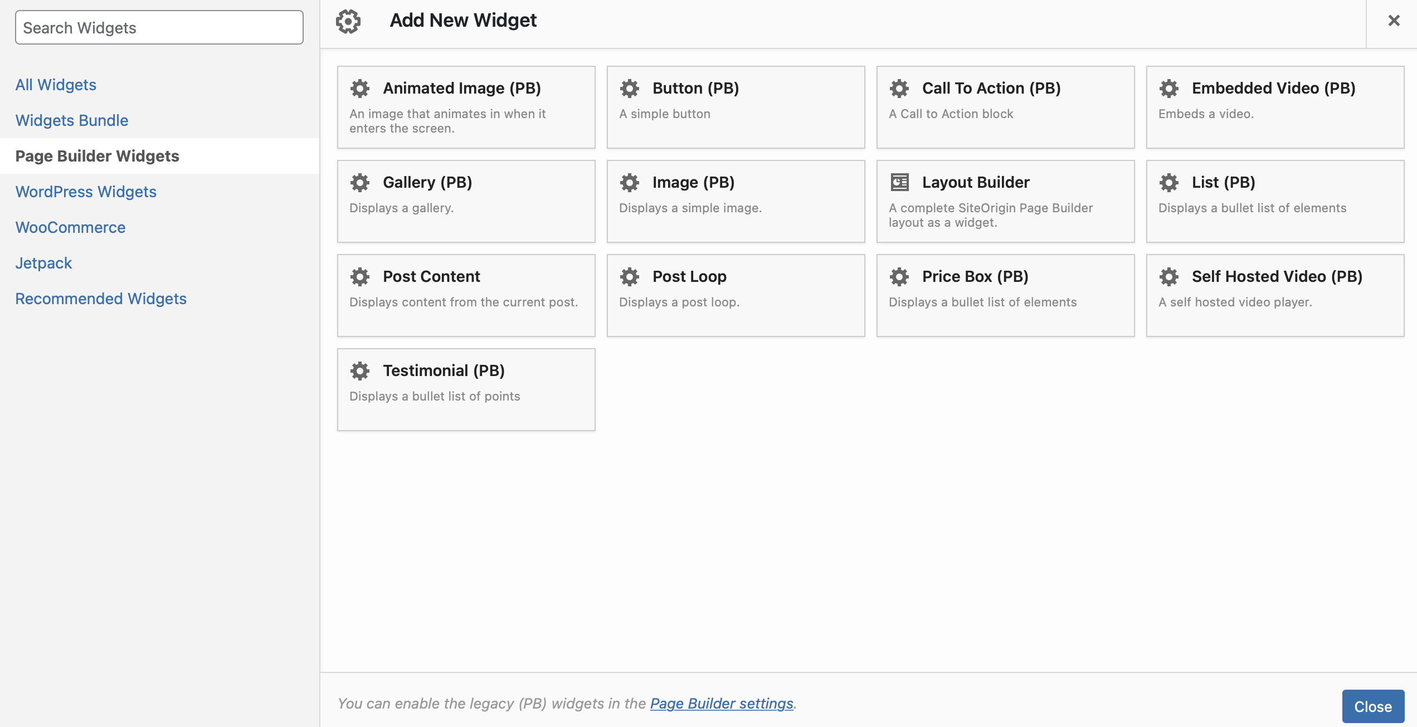Click the Price Box gear icon

coord(899,276)
